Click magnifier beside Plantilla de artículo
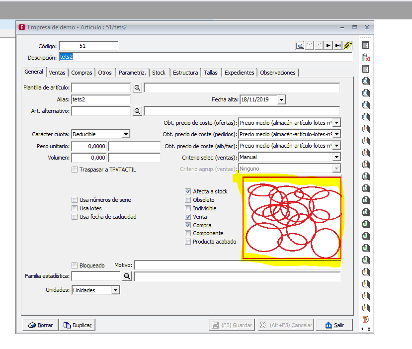 click(137, 88)
